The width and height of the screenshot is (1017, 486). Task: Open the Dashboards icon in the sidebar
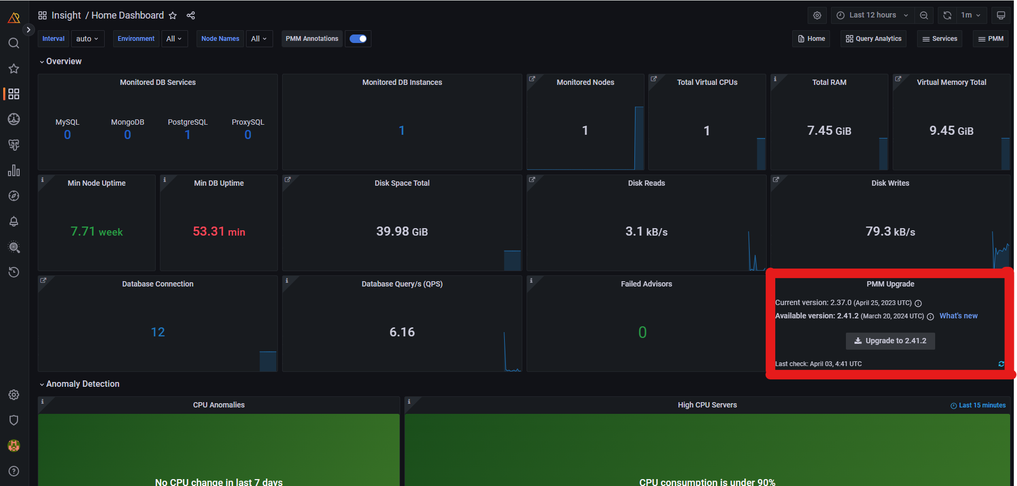tap(14, 94)
